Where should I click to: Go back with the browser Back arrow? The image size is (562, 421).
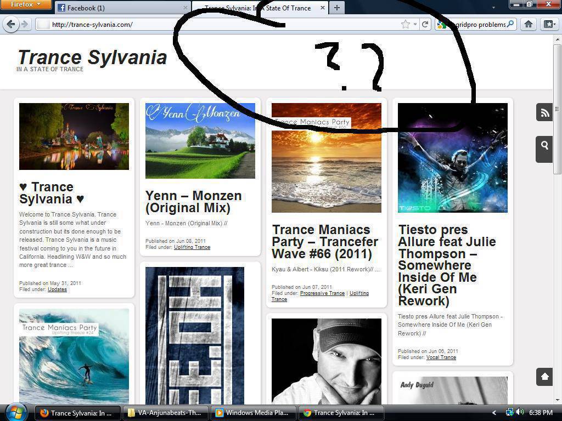click(x=11, y=24)
